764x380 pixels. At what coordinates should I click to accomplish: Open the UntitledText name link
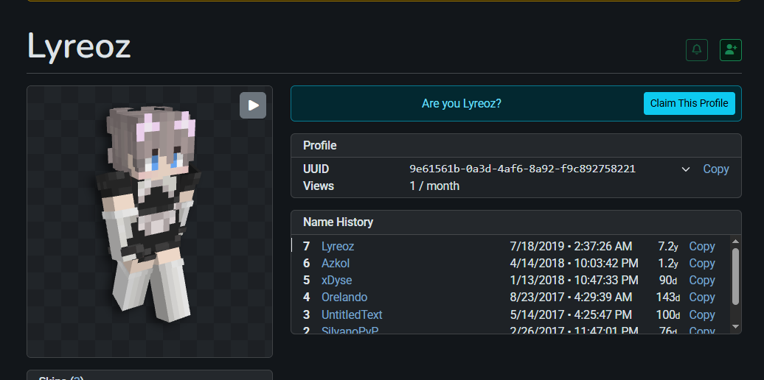pos(352,314)
